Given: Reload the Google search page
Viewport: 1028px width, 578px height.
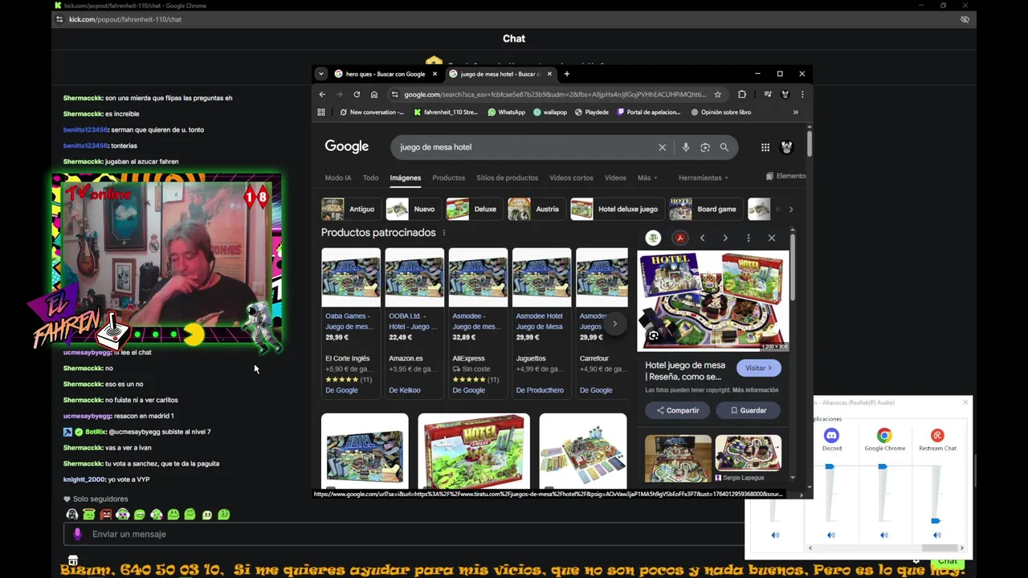Looking at the screenshot, I should [357, 94].
